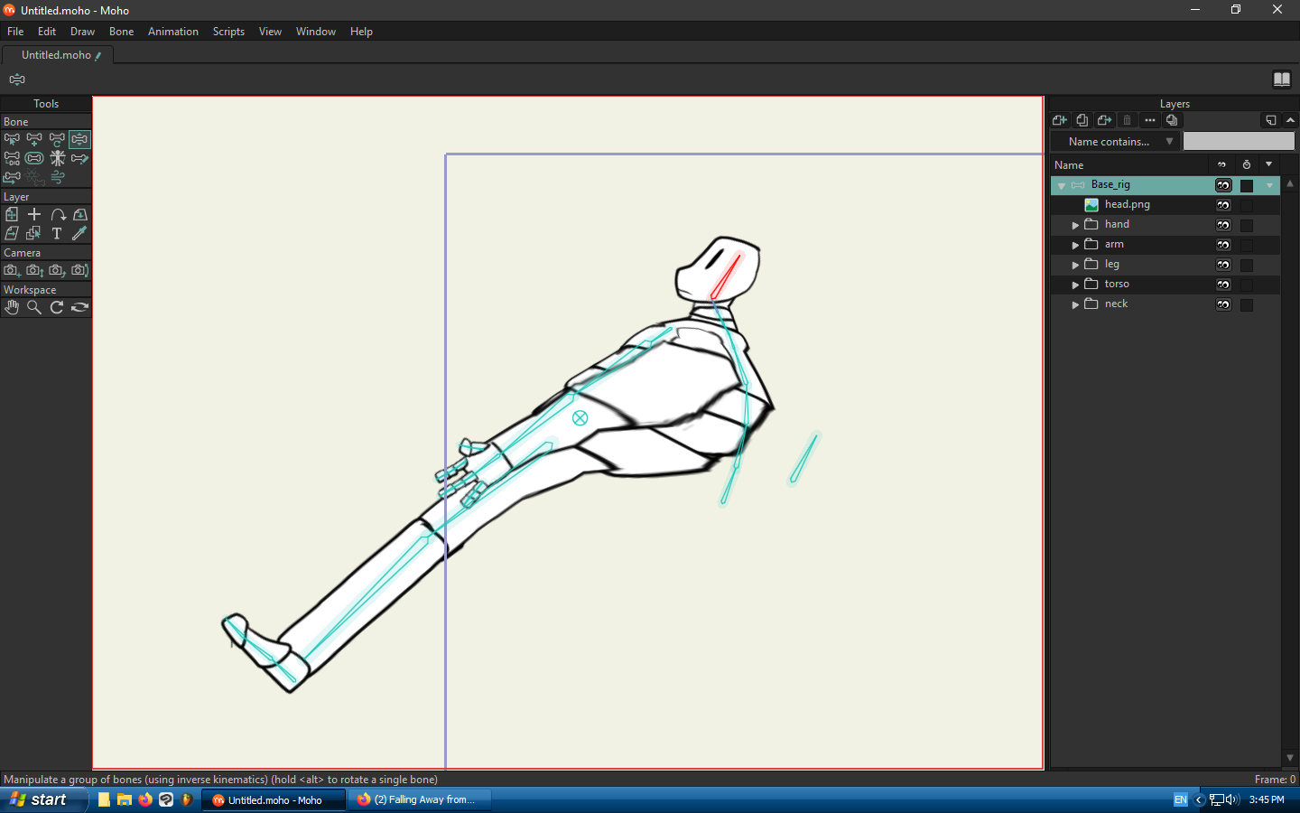Click the layer filter text field
Image resolution: width=1300 pixels, height=813 pixels.
(1238, 142)
